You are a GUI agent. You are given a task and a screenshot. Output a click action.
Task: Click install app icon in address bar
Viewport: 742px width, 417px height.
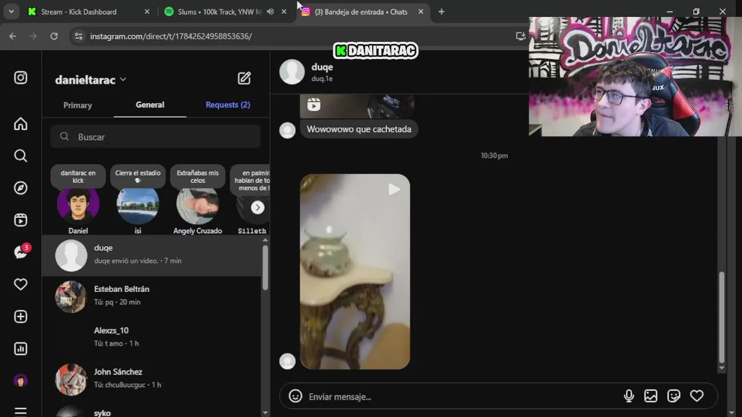point(521,36)
